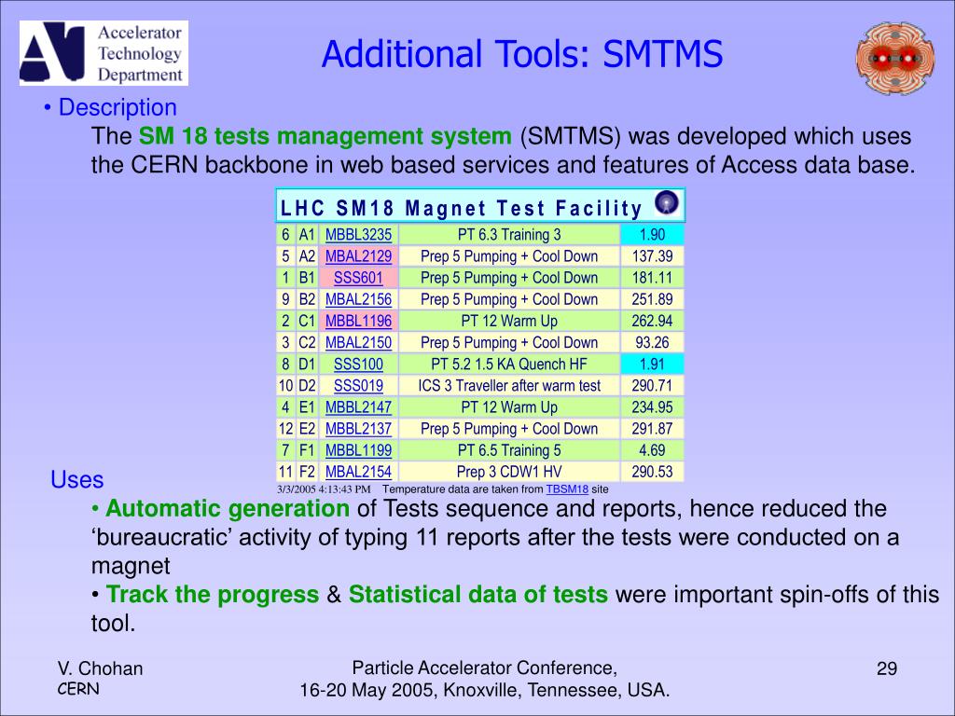Click the temperature value 181.11
Image resolution: width=955 pixels, height=716 pixels.
click(652, 278)
